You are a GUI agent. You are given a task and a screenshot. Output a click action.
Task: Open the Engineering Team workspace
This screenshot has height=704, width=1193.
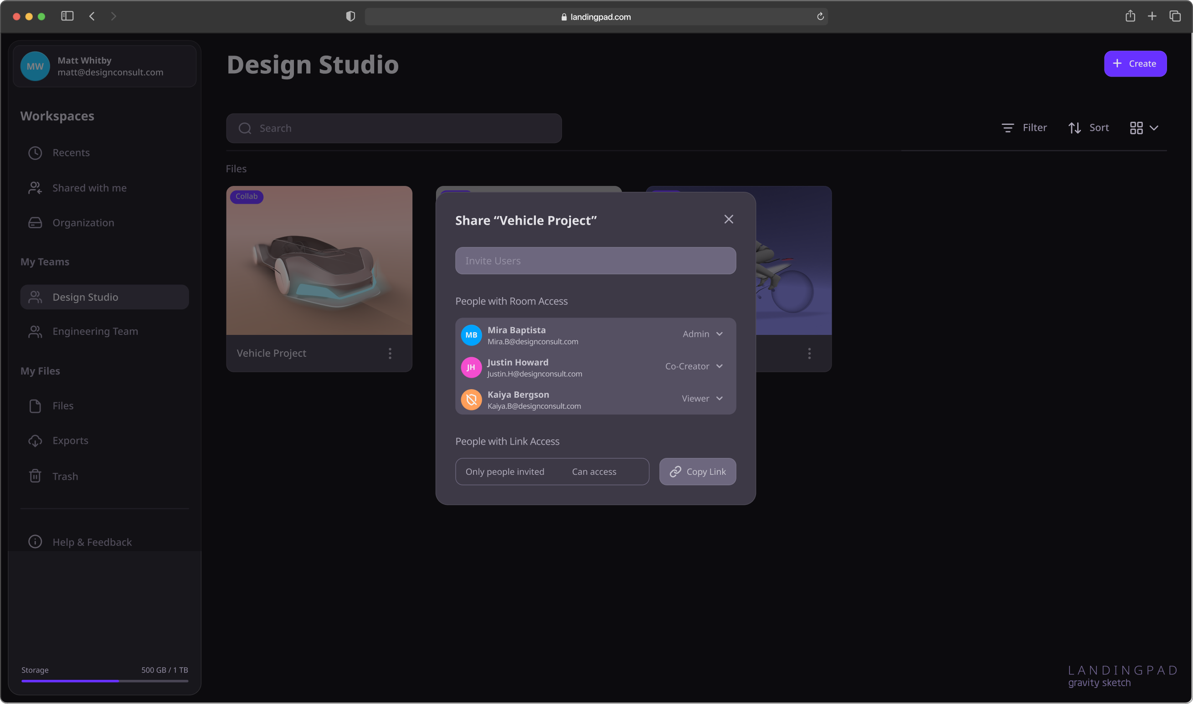(95, 331)
